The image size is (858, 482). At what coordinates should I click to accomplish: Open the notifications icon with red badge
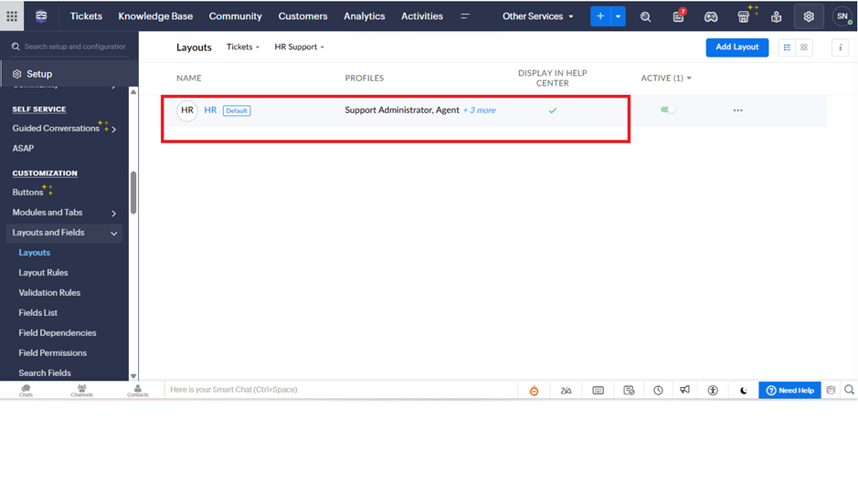[x=678, y=16]
